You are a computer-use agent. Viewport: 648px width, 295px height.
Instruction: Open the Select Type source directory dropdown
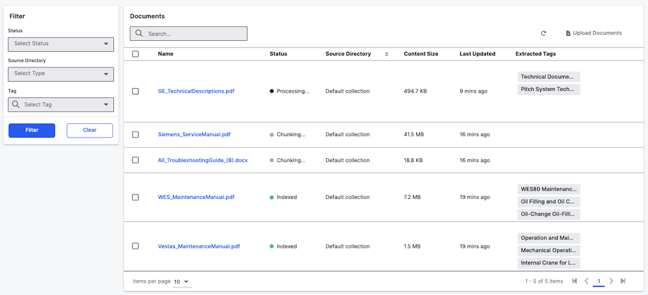[x=61, y=74]
